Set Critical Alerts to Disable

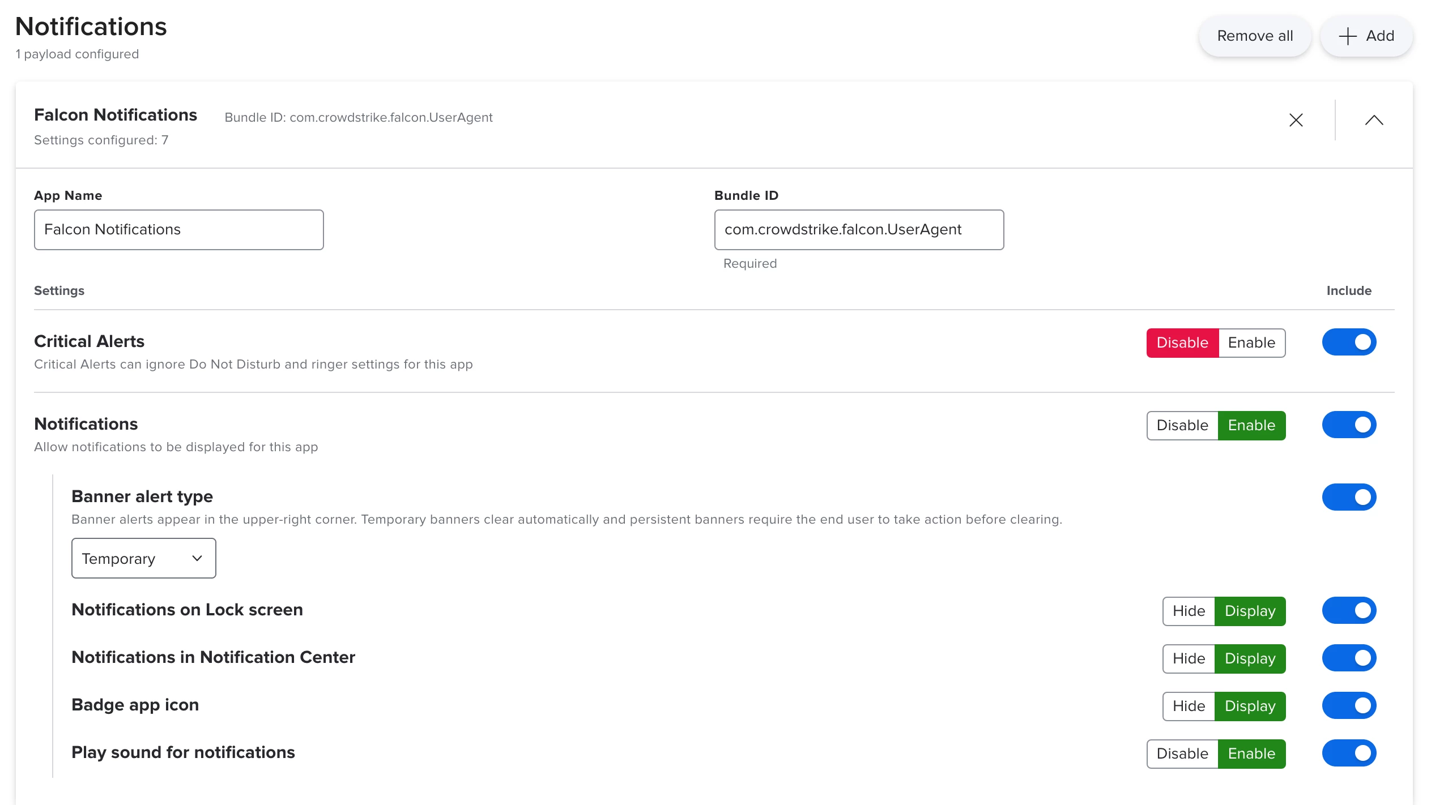click(x=1182, y=342)
